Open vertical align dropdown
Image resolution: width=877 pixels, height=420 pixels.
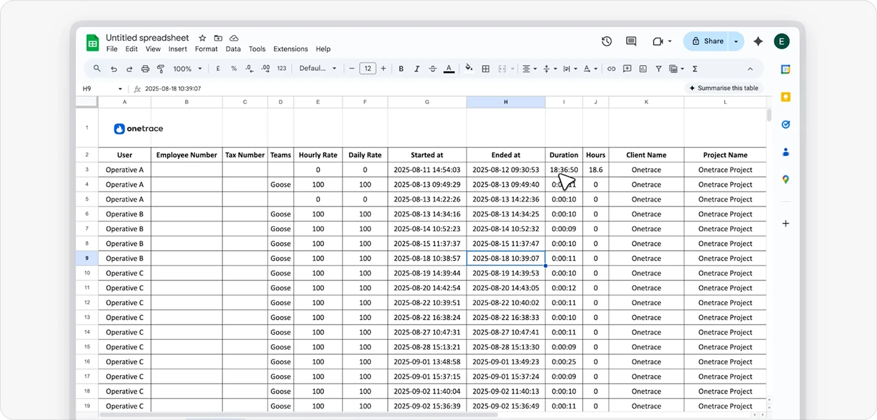[550, 69]
